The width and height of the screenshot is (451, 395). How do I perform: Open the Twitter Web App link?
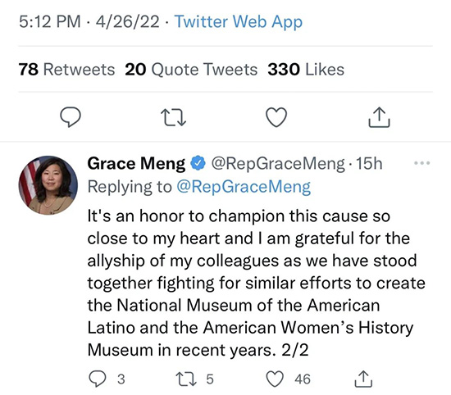point(239,21)
